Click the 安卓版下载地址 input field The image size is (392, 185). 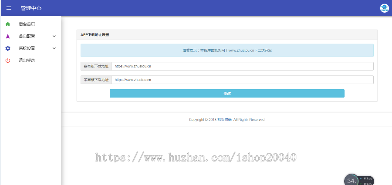pyautogui.click(x=243, y=66)
